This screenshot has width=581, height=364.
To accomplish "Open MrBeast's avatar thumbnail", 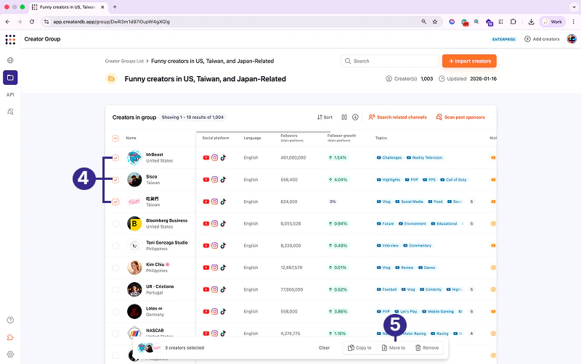I will click(x=134, y=158).
